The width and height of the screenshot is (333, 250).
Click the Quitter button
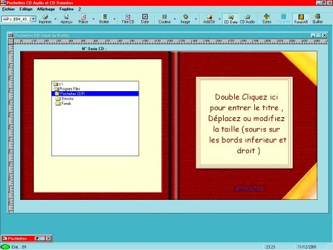point(317,19)
